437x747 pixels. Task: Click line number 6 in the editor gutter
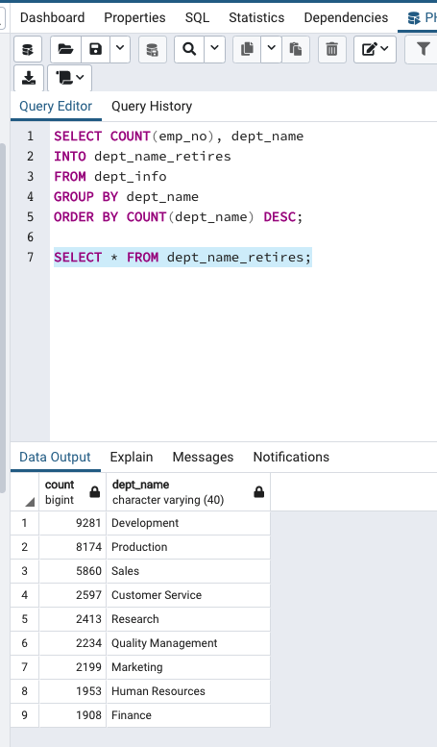coord(30,237)
